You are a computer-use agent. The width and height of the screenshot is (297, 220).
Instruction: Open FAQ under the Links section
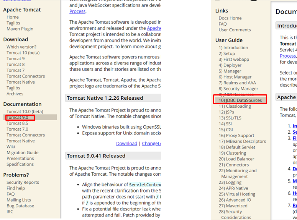tap(223, 24)
